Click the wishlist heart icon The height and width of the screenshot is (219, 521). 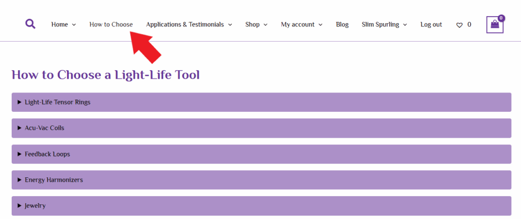pyautogui.click(x=459, y=25)
